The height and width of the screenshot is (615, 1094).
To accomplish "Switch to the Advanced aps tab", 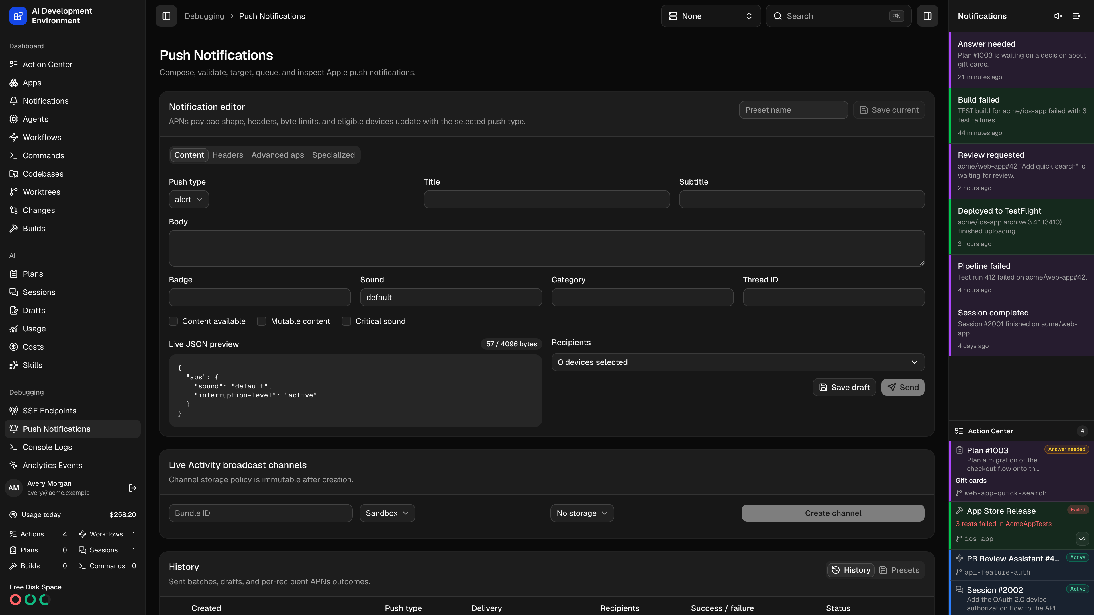I will point(278,155).
